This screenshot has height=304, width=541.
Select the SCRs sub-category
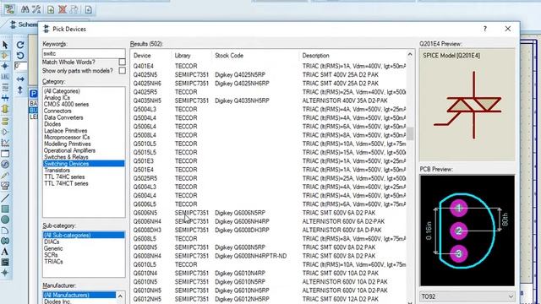(x=51, y=255)
